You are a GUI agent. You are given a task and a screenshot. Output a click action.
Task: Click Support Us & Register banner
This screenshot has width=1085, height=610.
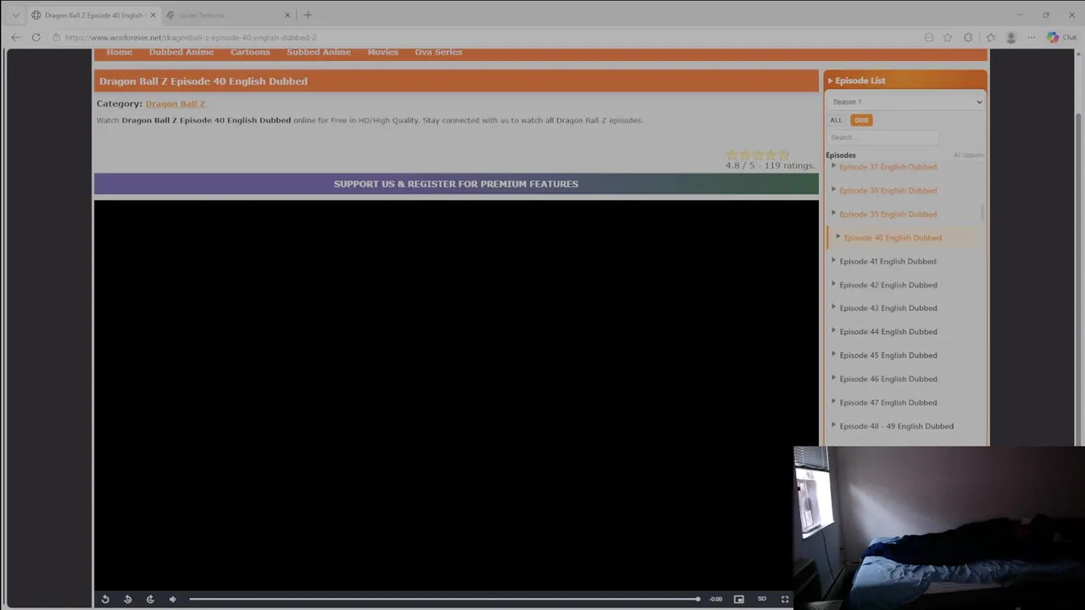coord(456,184)
